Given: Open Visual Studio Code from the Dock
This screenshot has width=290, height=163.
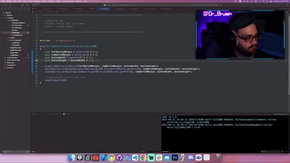Looking at the screenshot, I should click(x=135, y=158).
